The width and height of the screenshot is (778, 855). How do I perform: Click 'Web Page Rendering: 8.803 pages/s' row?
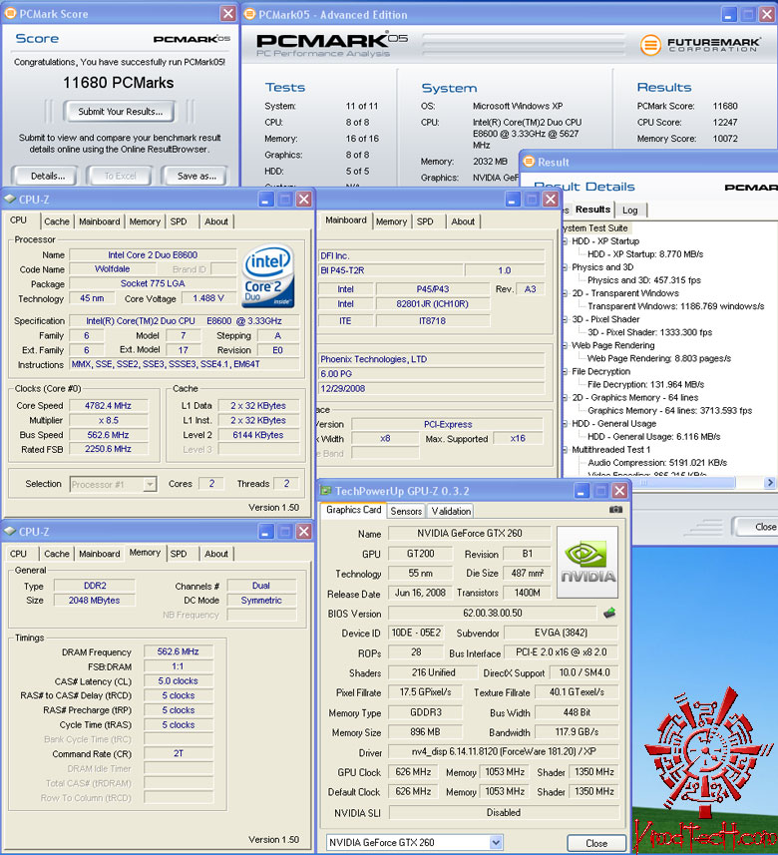(658, 358)
